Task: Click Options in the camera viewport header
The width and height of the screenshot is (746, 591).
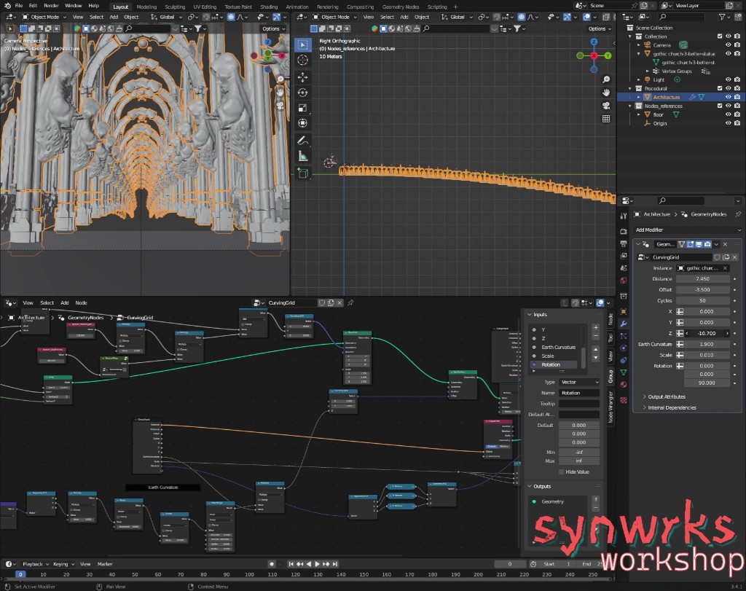Action: [272, 28]
